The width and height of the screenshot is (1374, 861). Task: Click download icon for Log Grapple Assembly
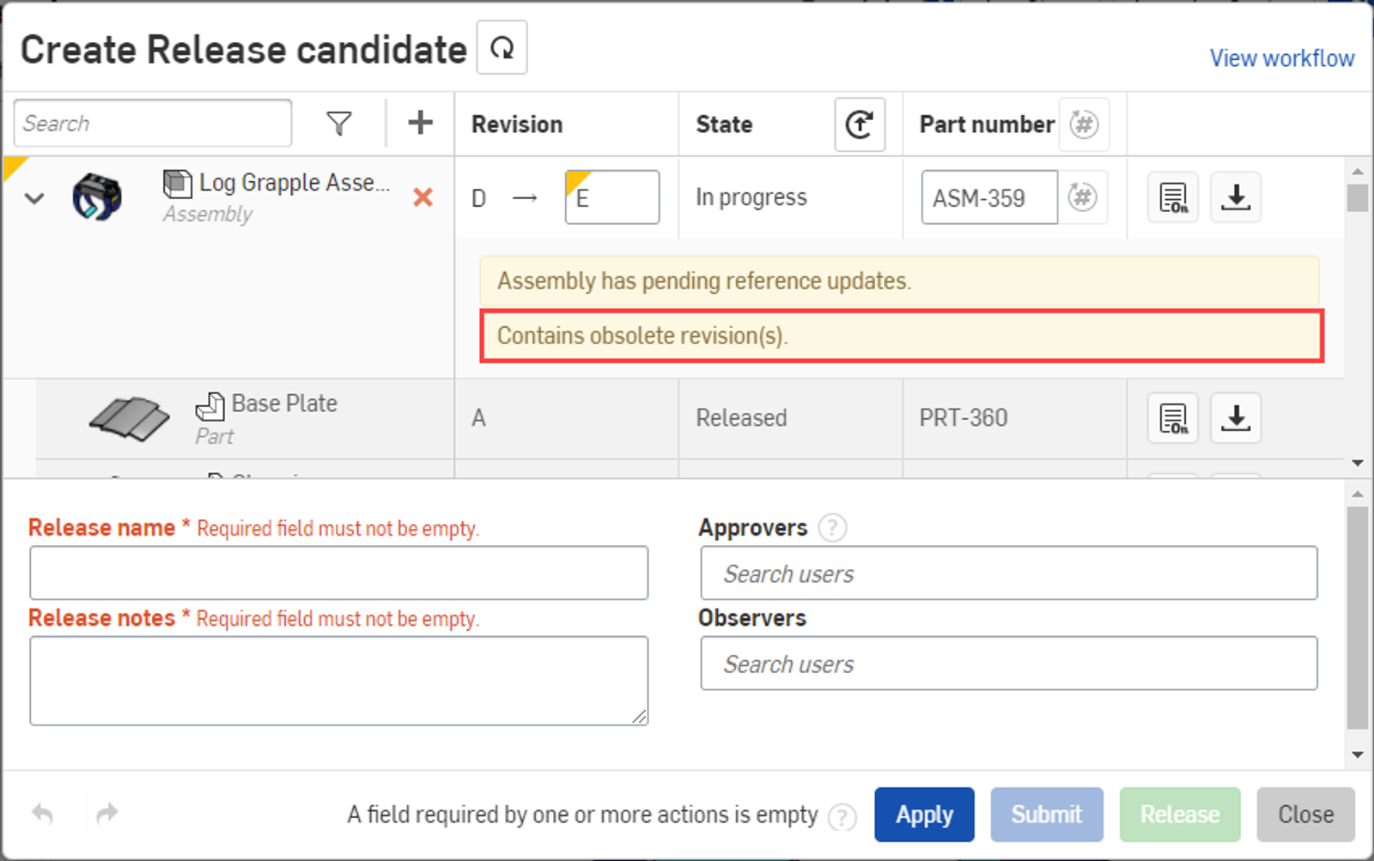pyautogui.click(x=1235, y=197)
